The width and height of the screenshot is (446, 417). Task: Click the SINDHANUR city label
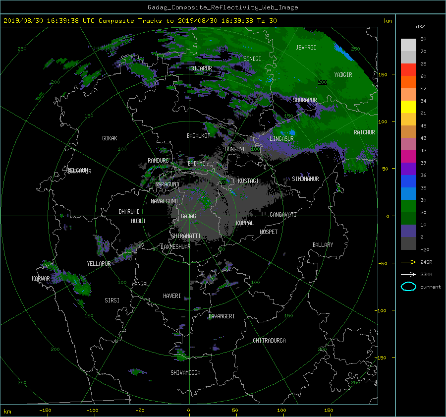pos(305,179)
